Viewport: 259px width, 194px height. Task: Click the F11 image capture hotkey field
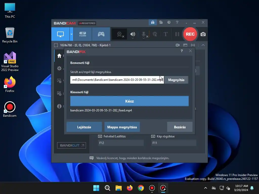tap(174, 143)
